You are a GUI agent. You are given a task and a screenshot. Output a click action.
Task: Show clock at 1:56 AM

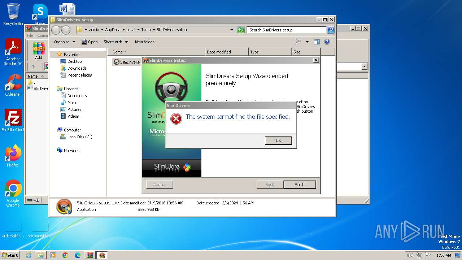(x=444, y=255)
